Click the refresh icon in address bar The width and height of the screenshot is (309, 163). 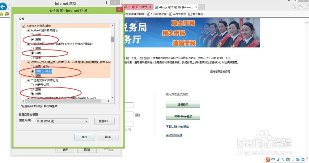click(x=150, y=7)
